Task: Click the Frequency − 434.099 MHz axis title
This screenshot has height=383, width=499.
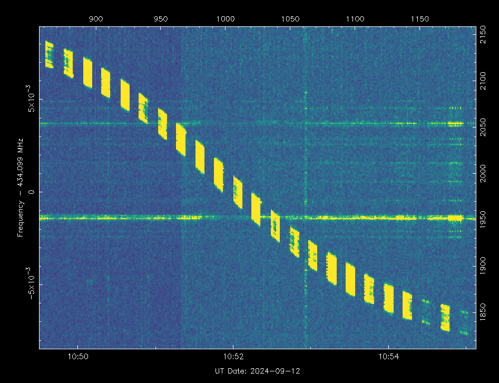Action: pyautogui.click(x=21, y=191)
